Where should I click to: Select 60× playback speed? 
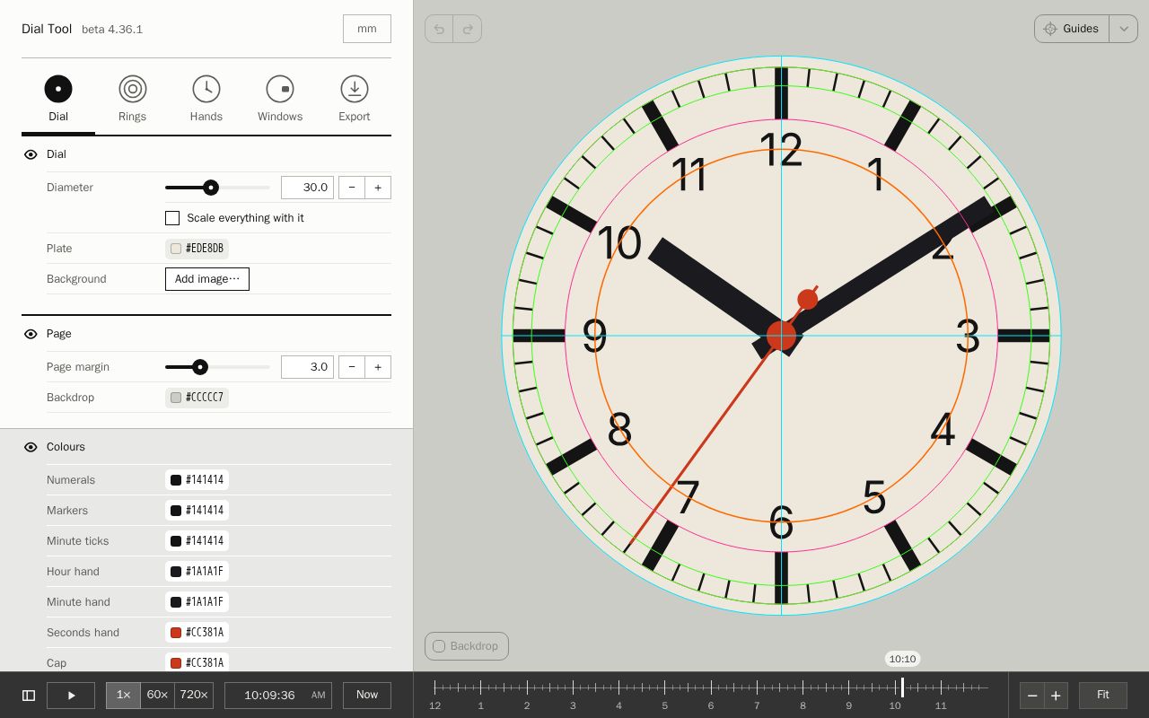click(157, 696)
